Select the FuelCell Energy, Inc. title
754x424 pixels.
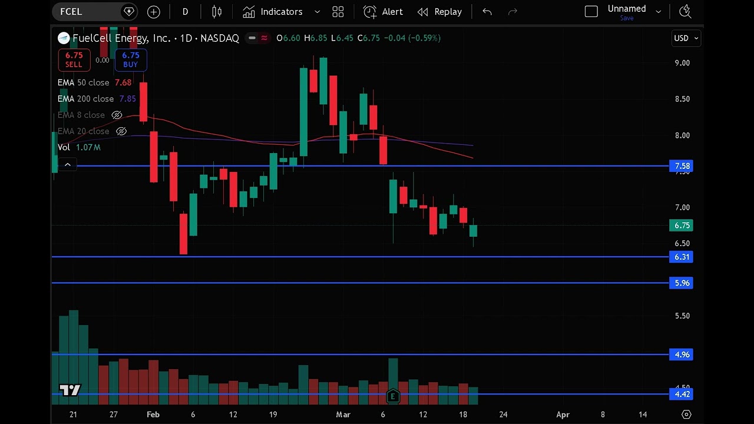[x=121, y=38]
